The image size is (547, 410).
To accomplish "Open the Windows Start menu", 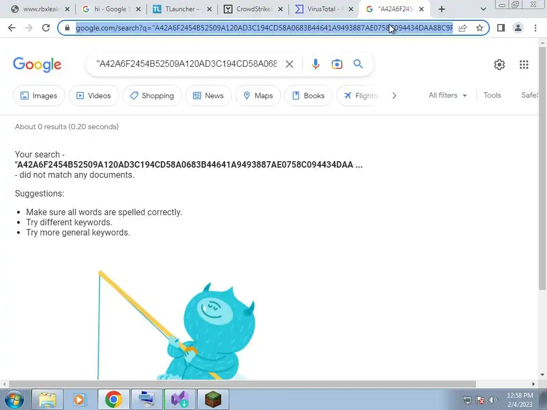I will (x=13, y=399).
